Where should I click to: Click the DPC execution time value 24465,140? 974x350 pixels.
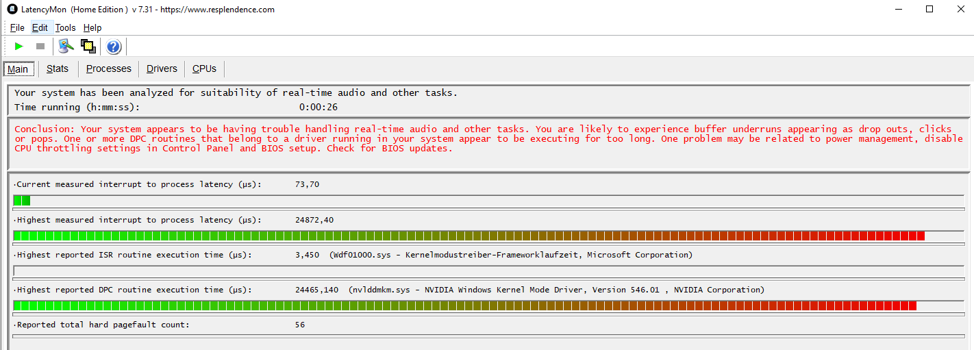[x=316, y=290]
